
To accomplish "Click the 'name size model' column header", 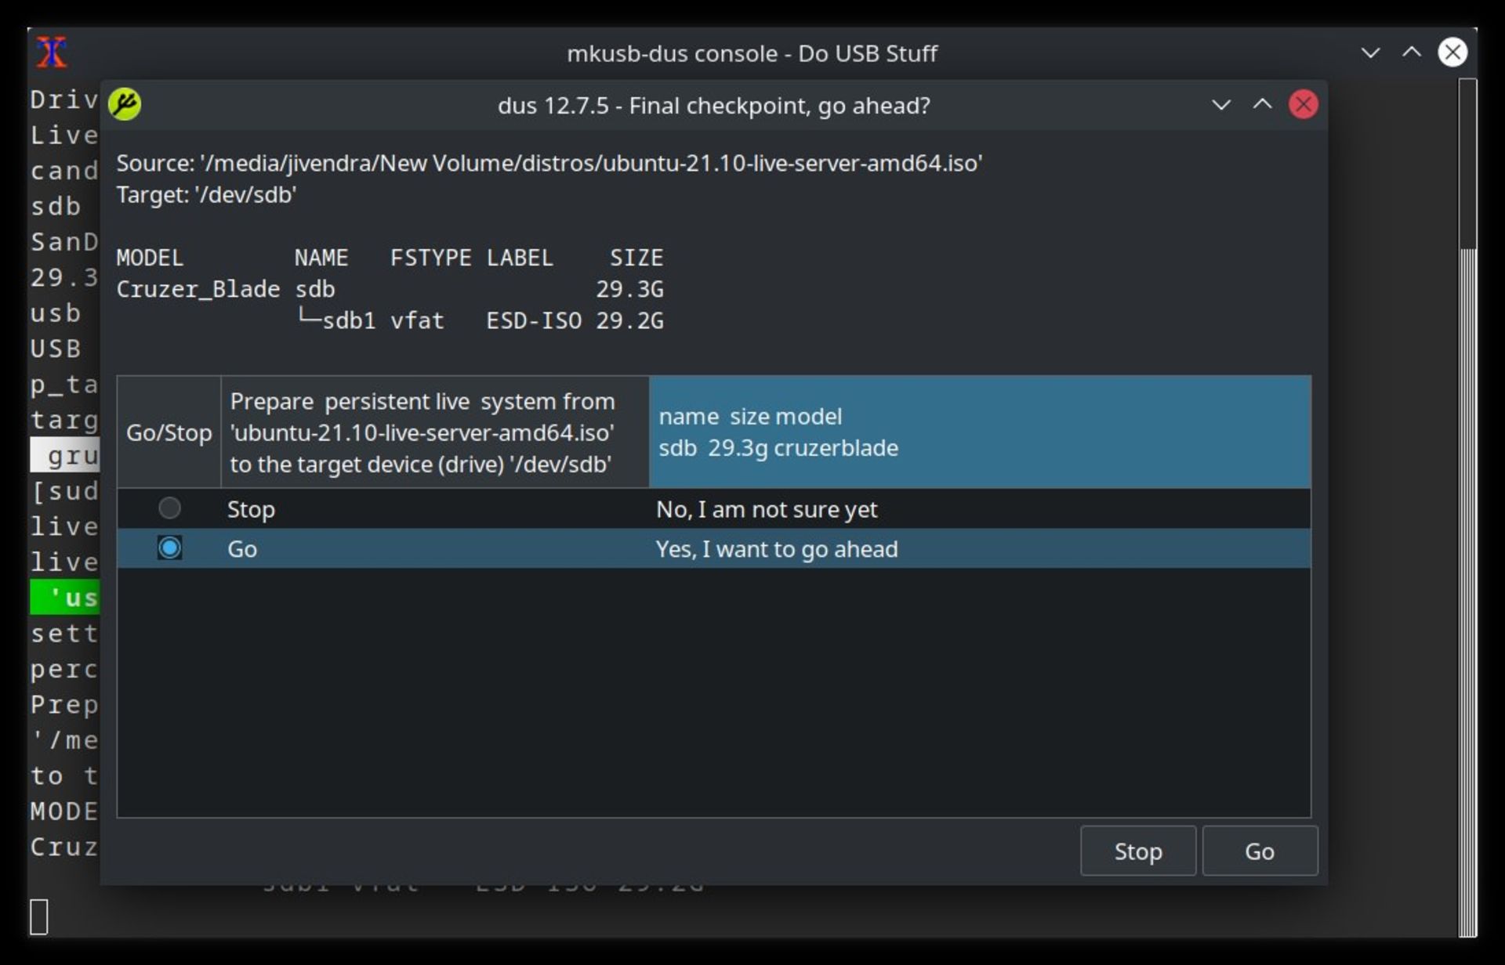I will click(x=980, y=432).
